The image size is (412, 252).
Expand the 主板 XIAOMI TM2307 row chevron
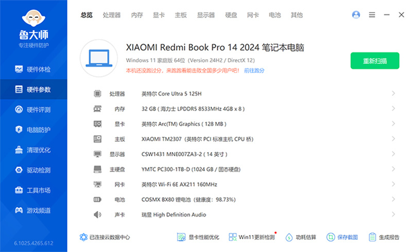(393, 139)
